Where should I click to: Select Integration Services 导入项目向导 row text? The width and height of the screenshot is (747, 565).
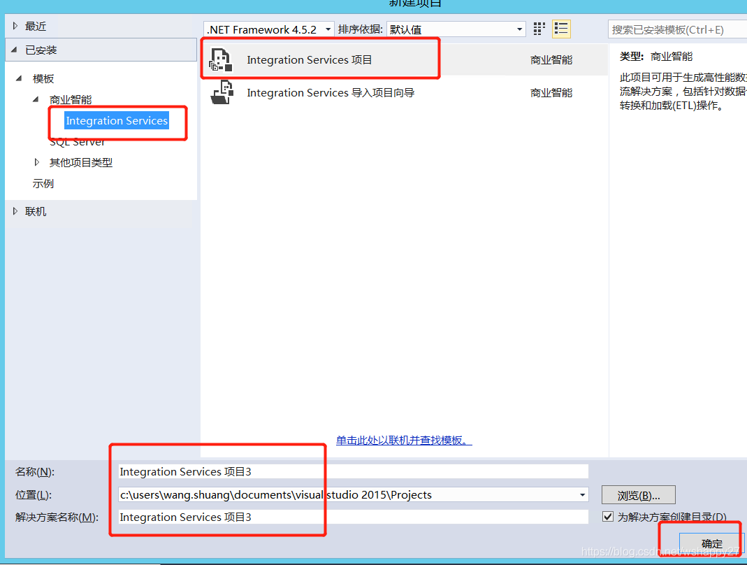coord(331,92)
